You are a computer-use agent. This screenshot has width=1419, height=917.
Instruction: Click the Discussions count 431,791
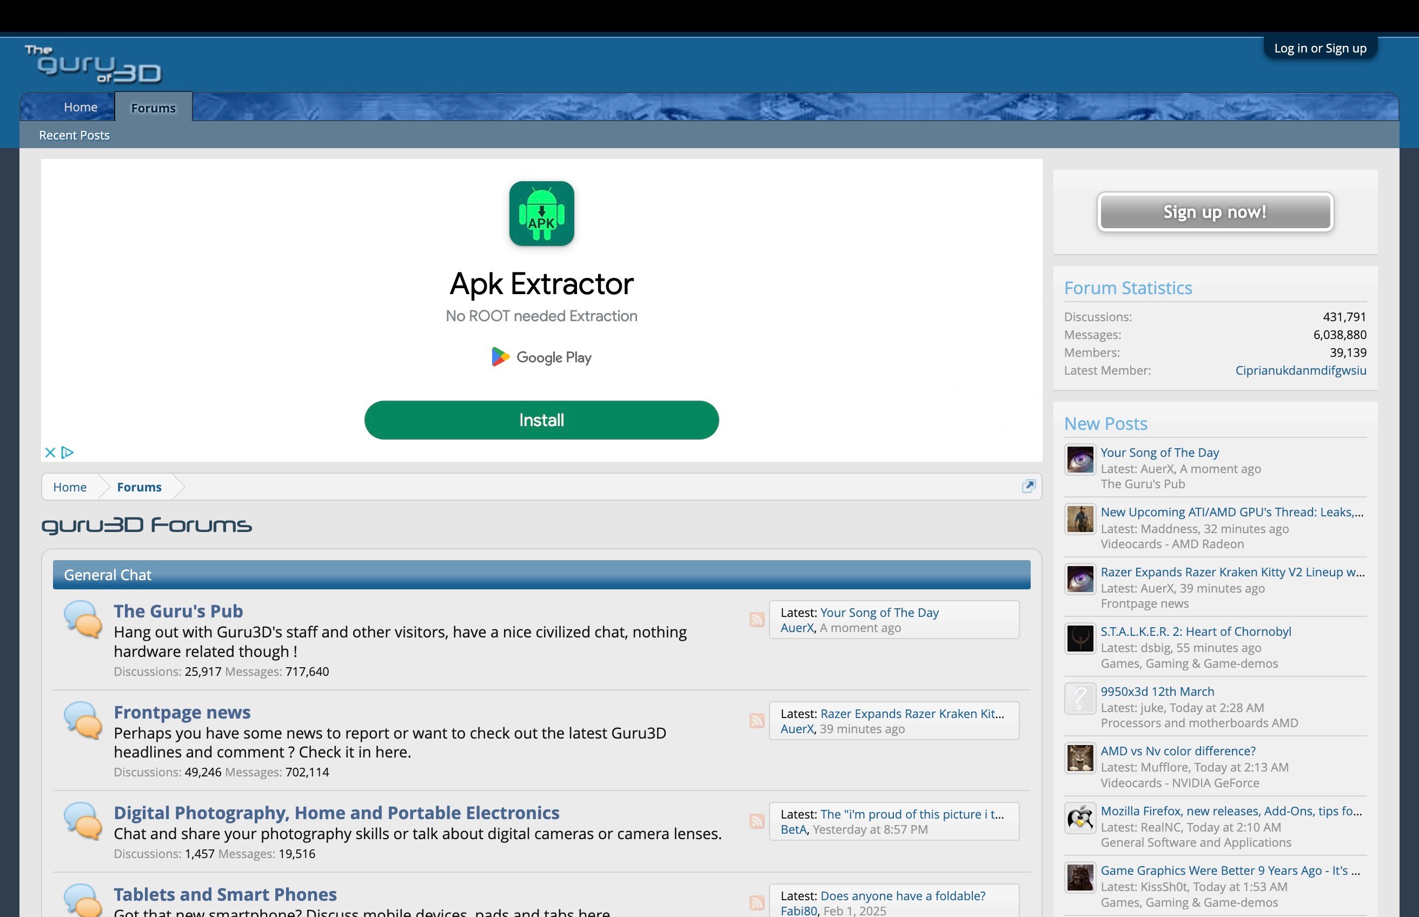coord(1344,317)
